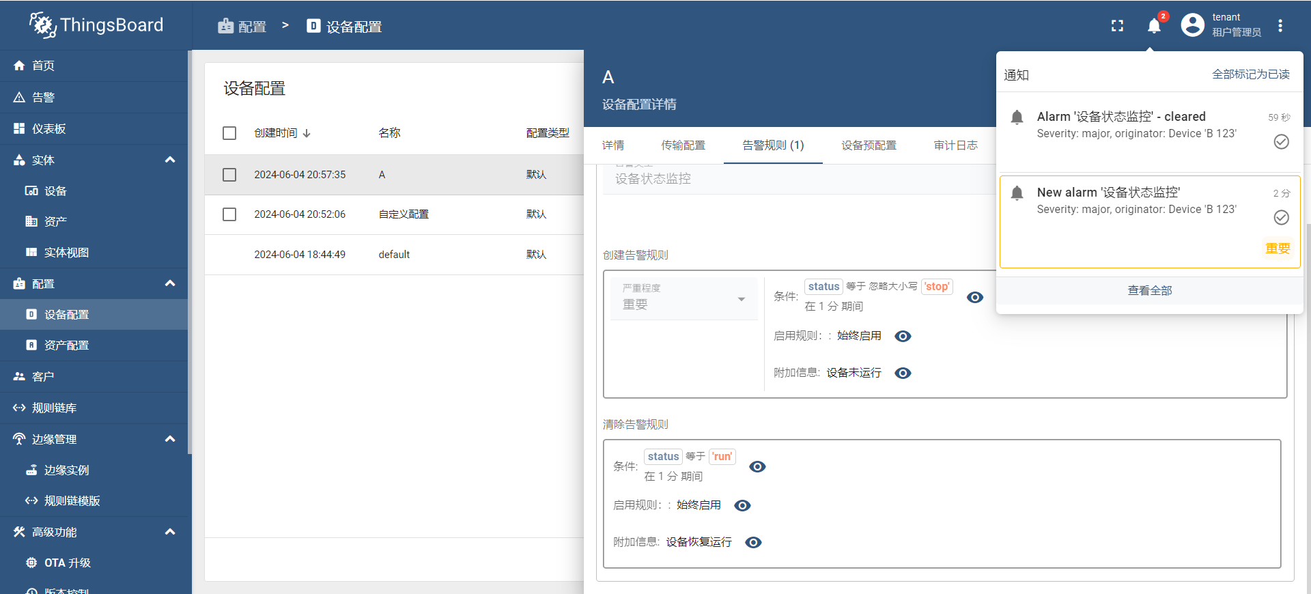Screen dimensions: 1311x594
Task: Click the tenant user avatar icon
Action: [x=1193, y=25]
